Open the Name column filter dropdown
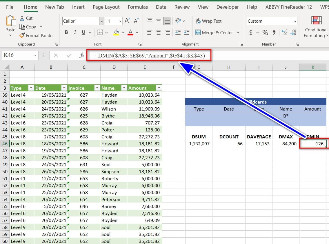The image size is (329, 244). [124, 88]
